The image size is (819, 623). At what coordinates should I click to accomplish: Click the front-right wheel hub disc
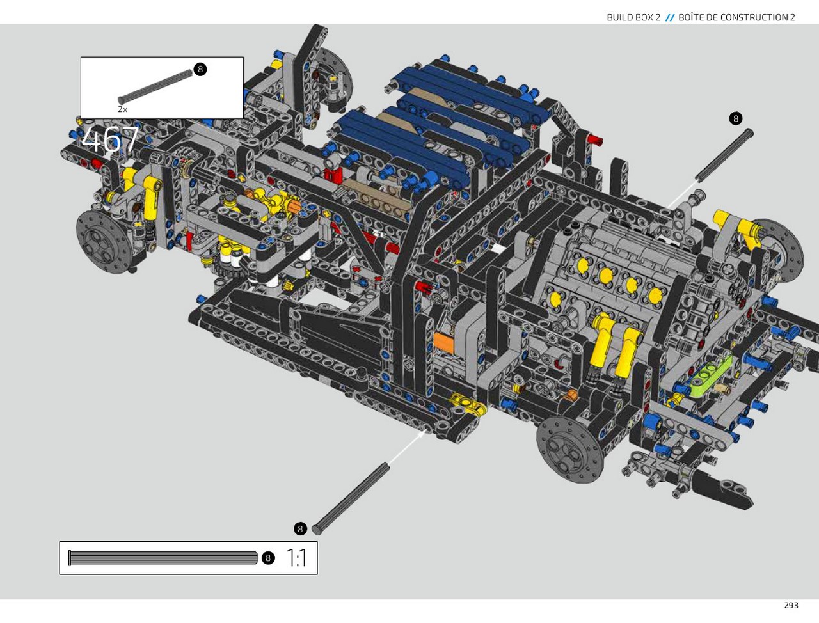[570, 450]
